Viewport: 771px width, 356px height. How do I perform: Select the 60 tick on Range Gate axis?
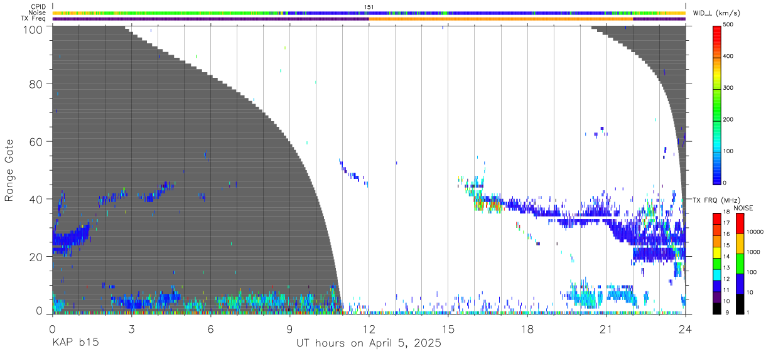click(36, 141)
